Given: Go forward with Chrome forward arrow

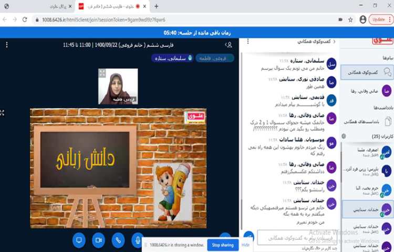Looking at the screenshot, I should coord(15,19).
